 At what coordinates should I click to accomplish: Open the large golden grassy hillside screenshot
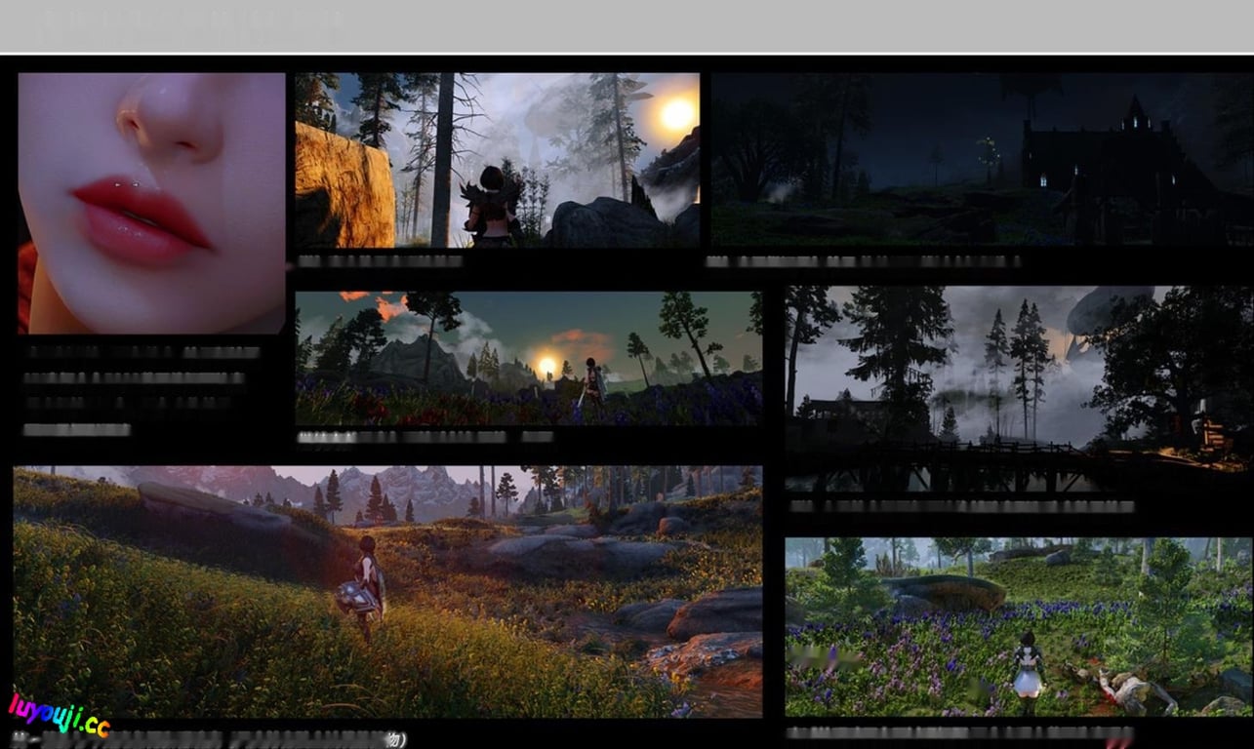pyautogui.click(x=387, y=591)
